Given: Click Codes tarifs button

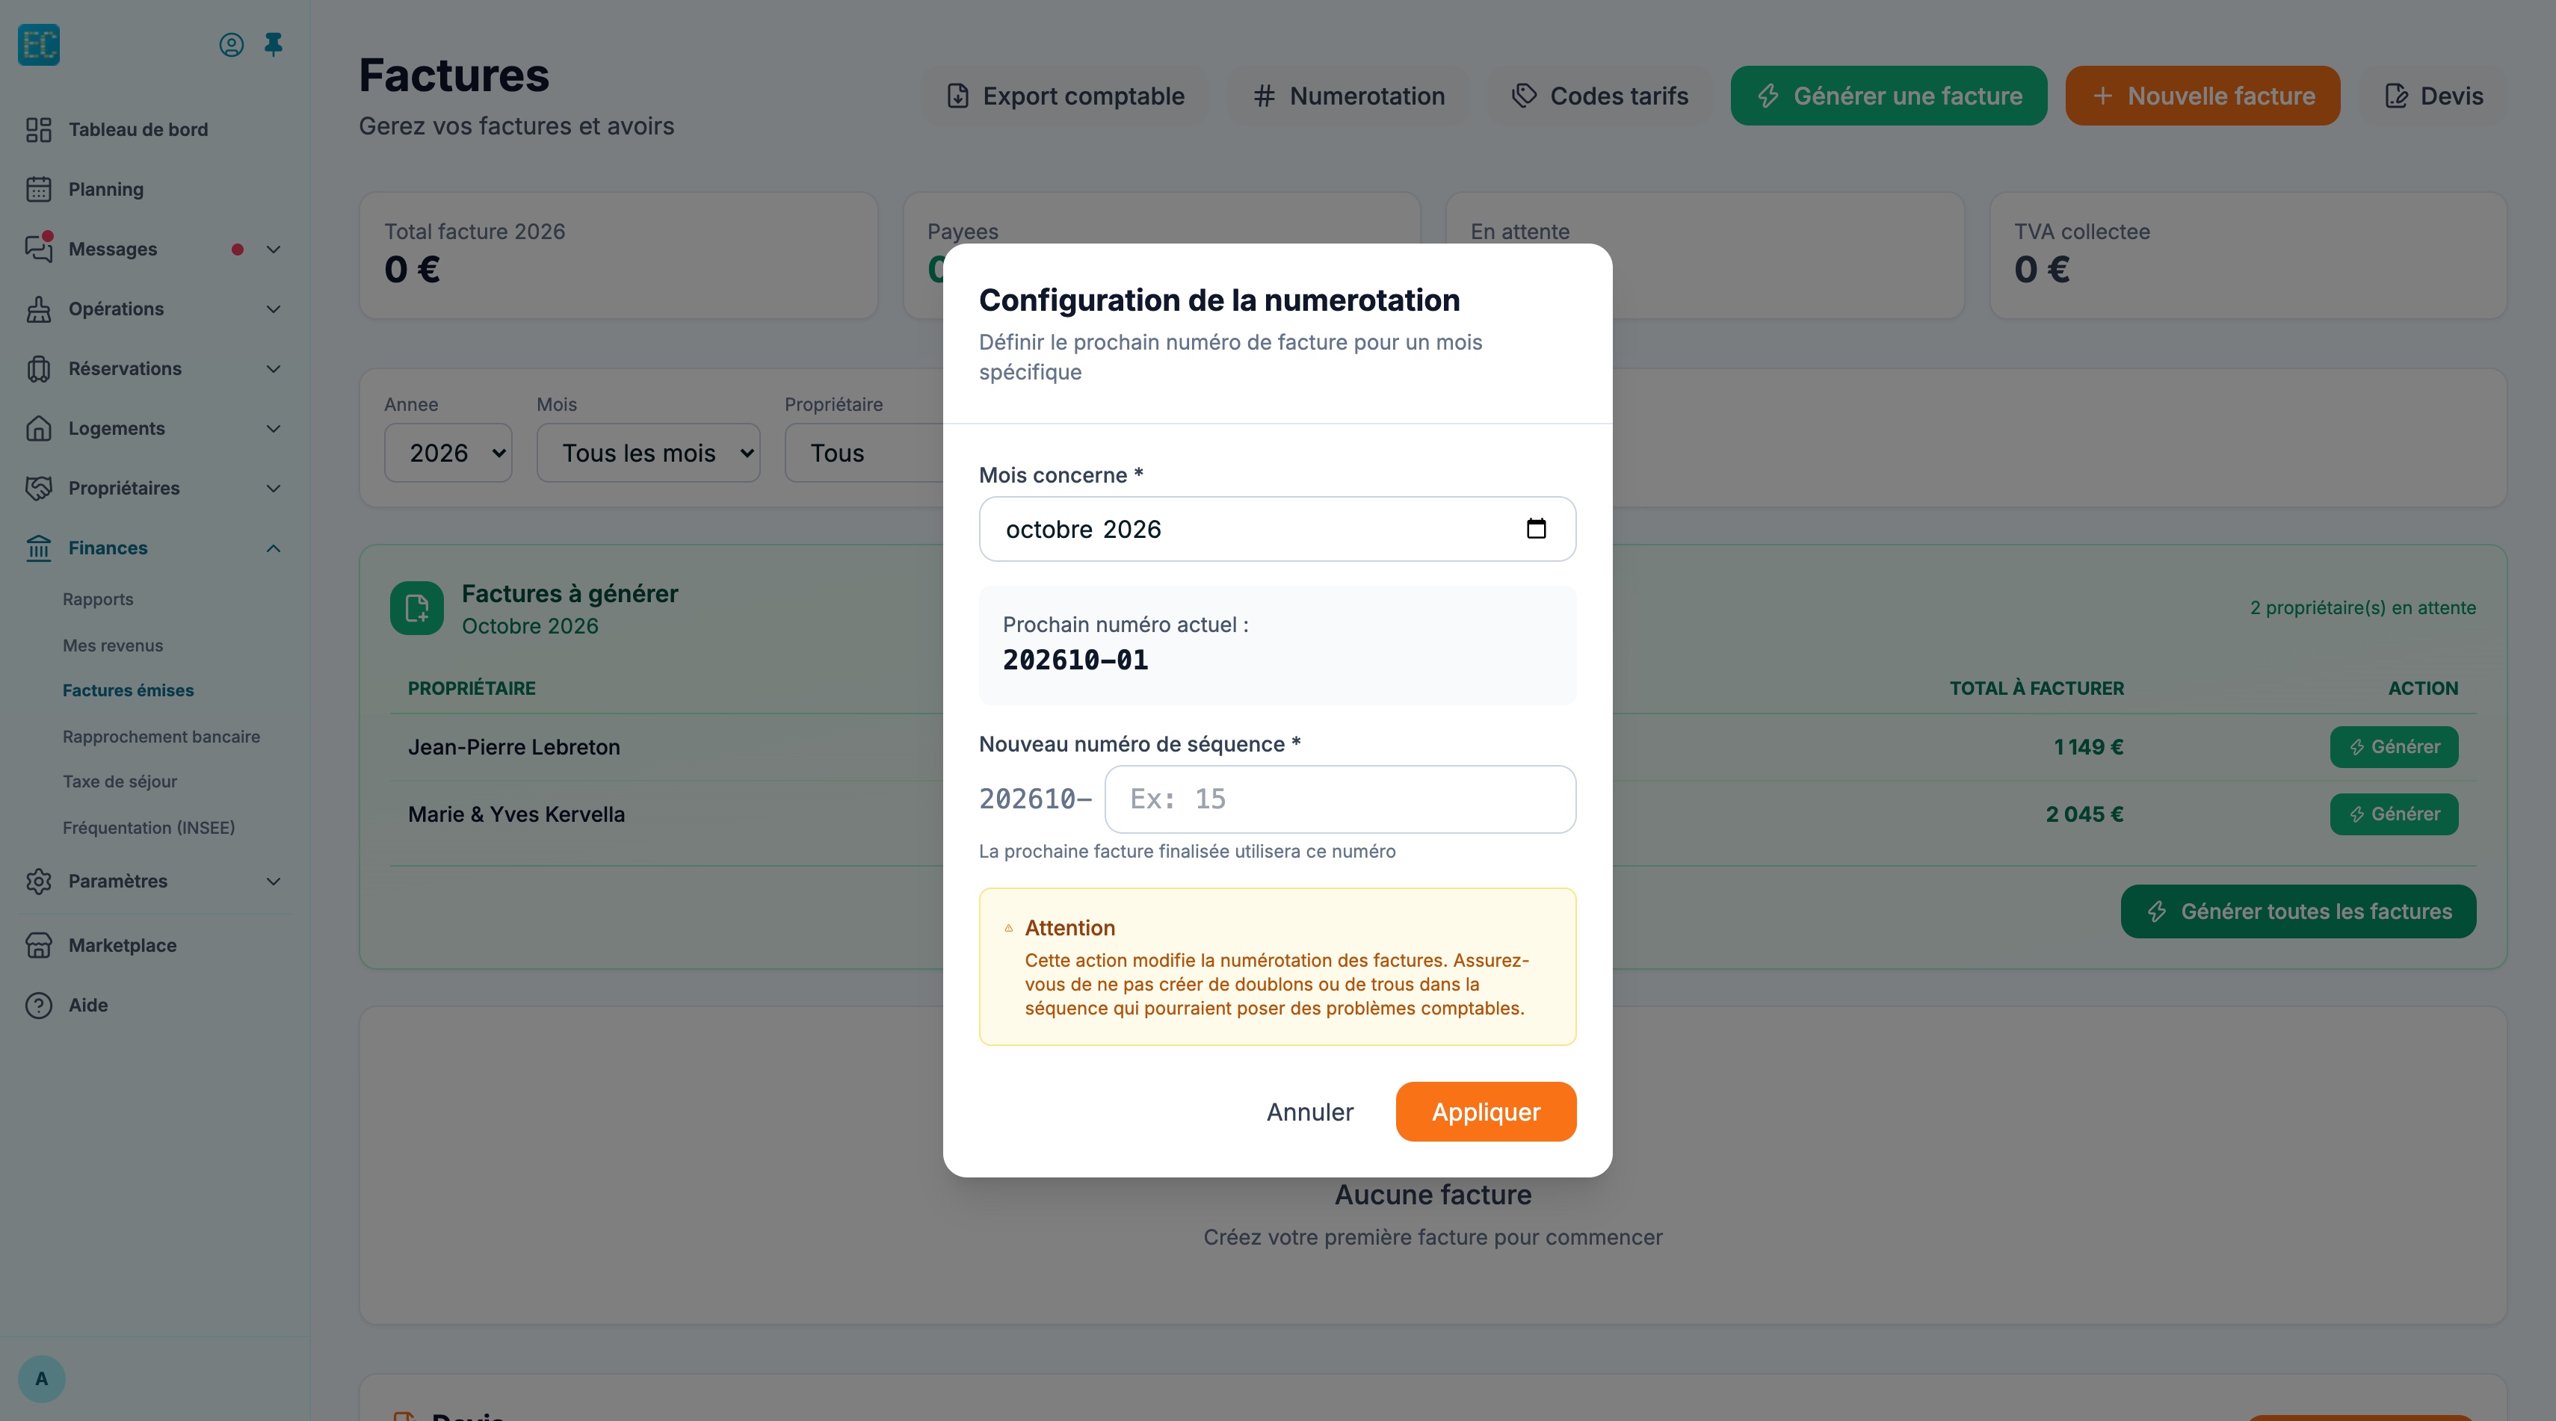Looking at the screenshot, I should 1600,96.
